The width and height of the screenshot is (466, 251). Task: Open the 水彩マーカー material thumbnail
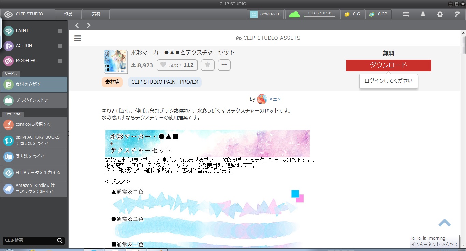point(115,62)
